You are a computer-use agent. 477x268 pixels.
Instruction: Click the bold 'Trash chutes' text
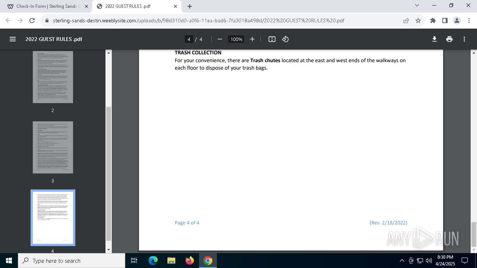(265, 60)
